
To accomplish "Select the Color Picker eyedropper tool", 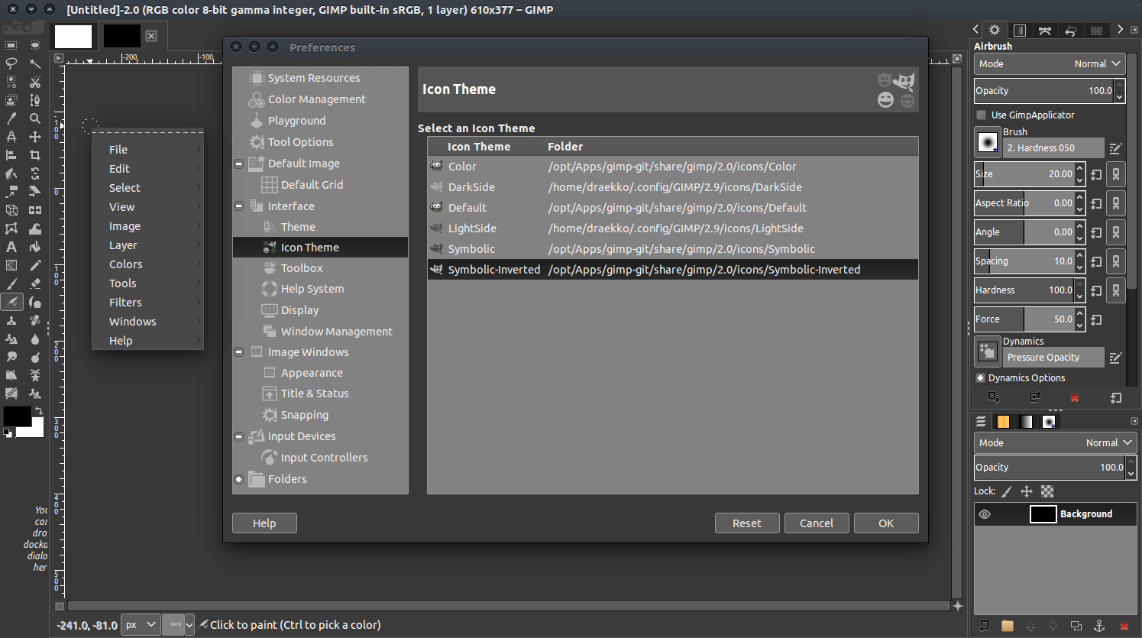I will (11, 118).
